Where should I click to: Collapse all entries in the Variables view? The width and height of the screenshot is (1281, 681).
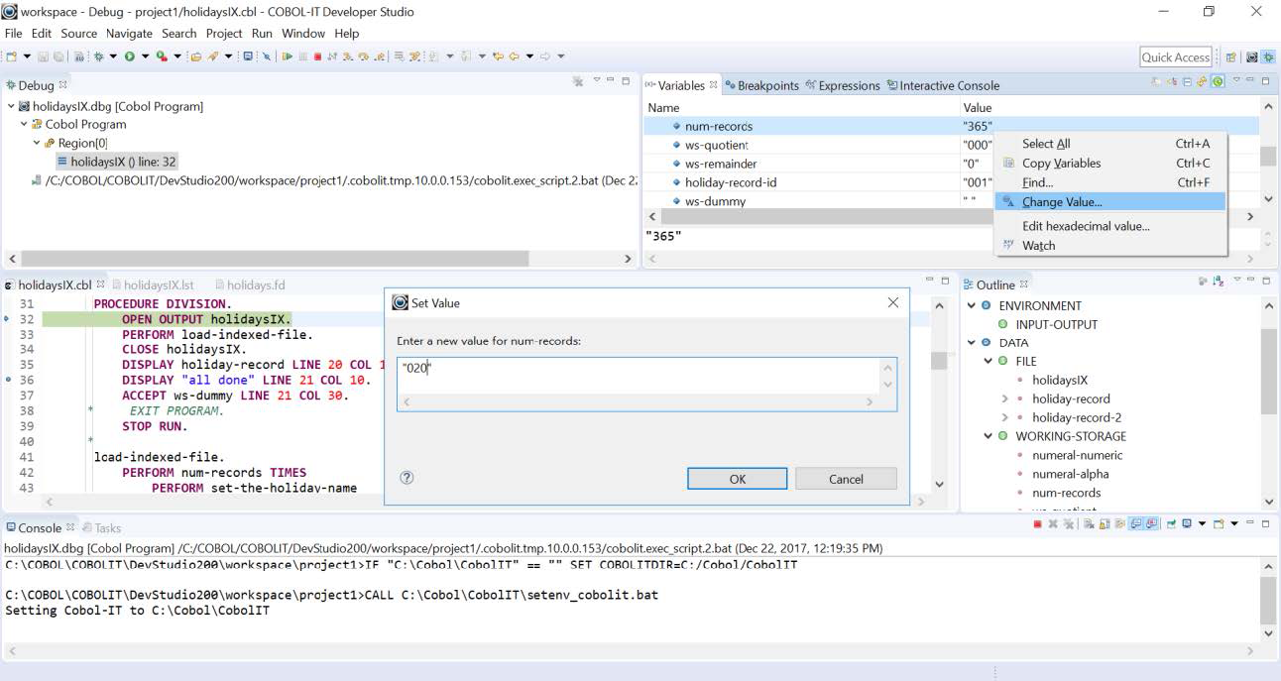point(1187,83)
